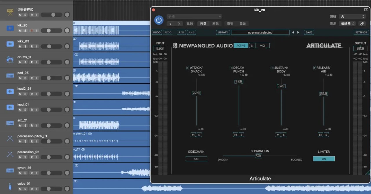The image size is (371, 194).
Task: Click the kik2_03 track waveform icon
Action: pos(10,44)
